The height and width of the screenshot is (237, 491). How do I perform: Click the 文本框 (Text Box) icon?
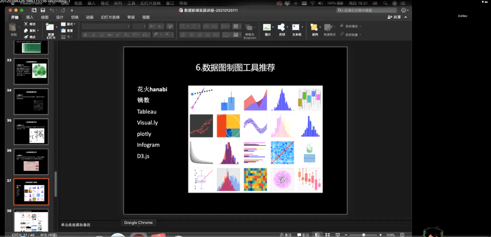click(x=296, y=27)
